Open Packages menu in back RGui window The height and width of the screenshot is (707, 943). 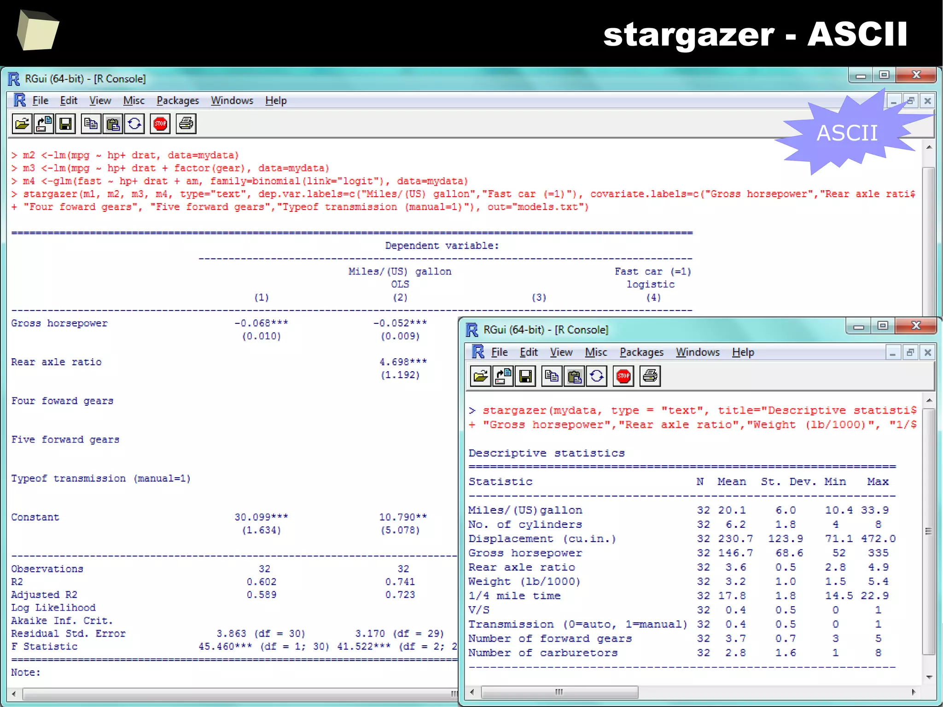coord(178,100)
